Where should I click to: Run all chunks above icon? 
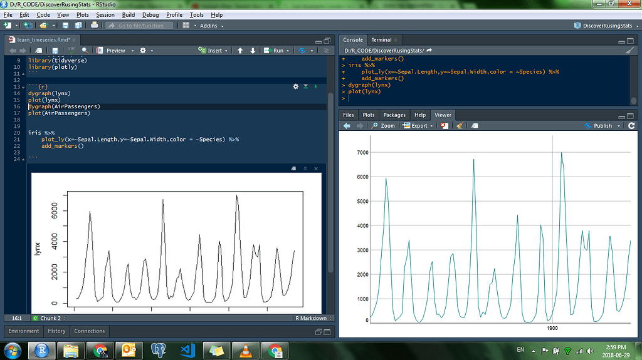click(305, 87)
